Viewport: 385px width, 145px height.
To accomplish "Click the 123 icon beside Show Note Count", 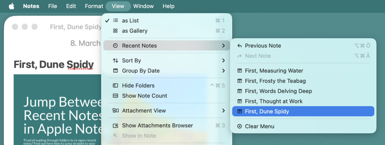I will coord(115,96).
